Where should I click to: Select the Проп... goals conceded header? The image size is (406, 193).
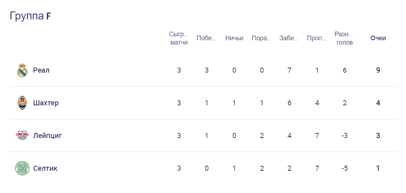[317, 38]
